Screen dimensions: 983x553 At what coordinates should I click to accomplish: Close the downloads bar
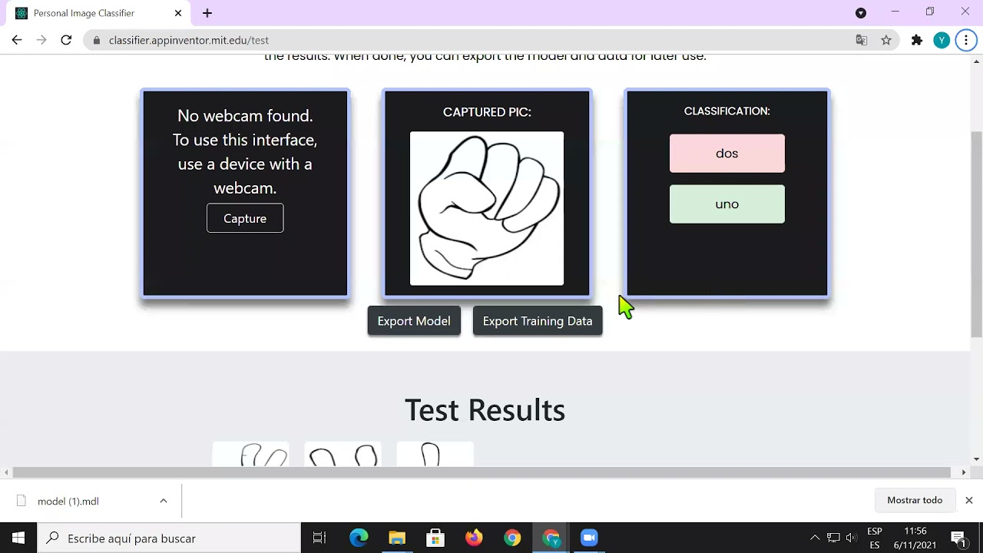point(969,500)
